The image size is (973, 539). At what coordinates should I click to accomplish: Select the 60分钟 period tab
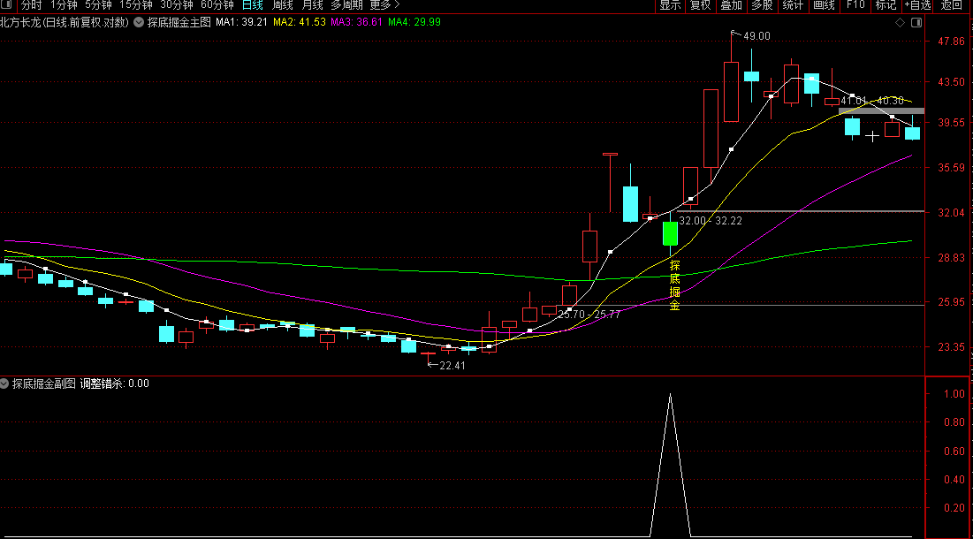tap(217, 5)
